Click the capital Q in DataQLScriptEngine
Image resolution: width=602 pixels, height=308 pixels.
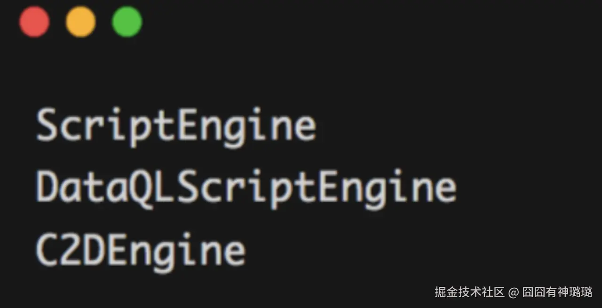click(142, 188)
